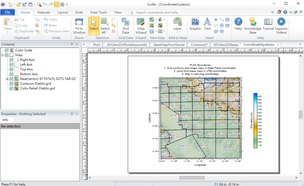Open Support Videos
Viewport: 304px width, 186px height.
tap(281, 26)
